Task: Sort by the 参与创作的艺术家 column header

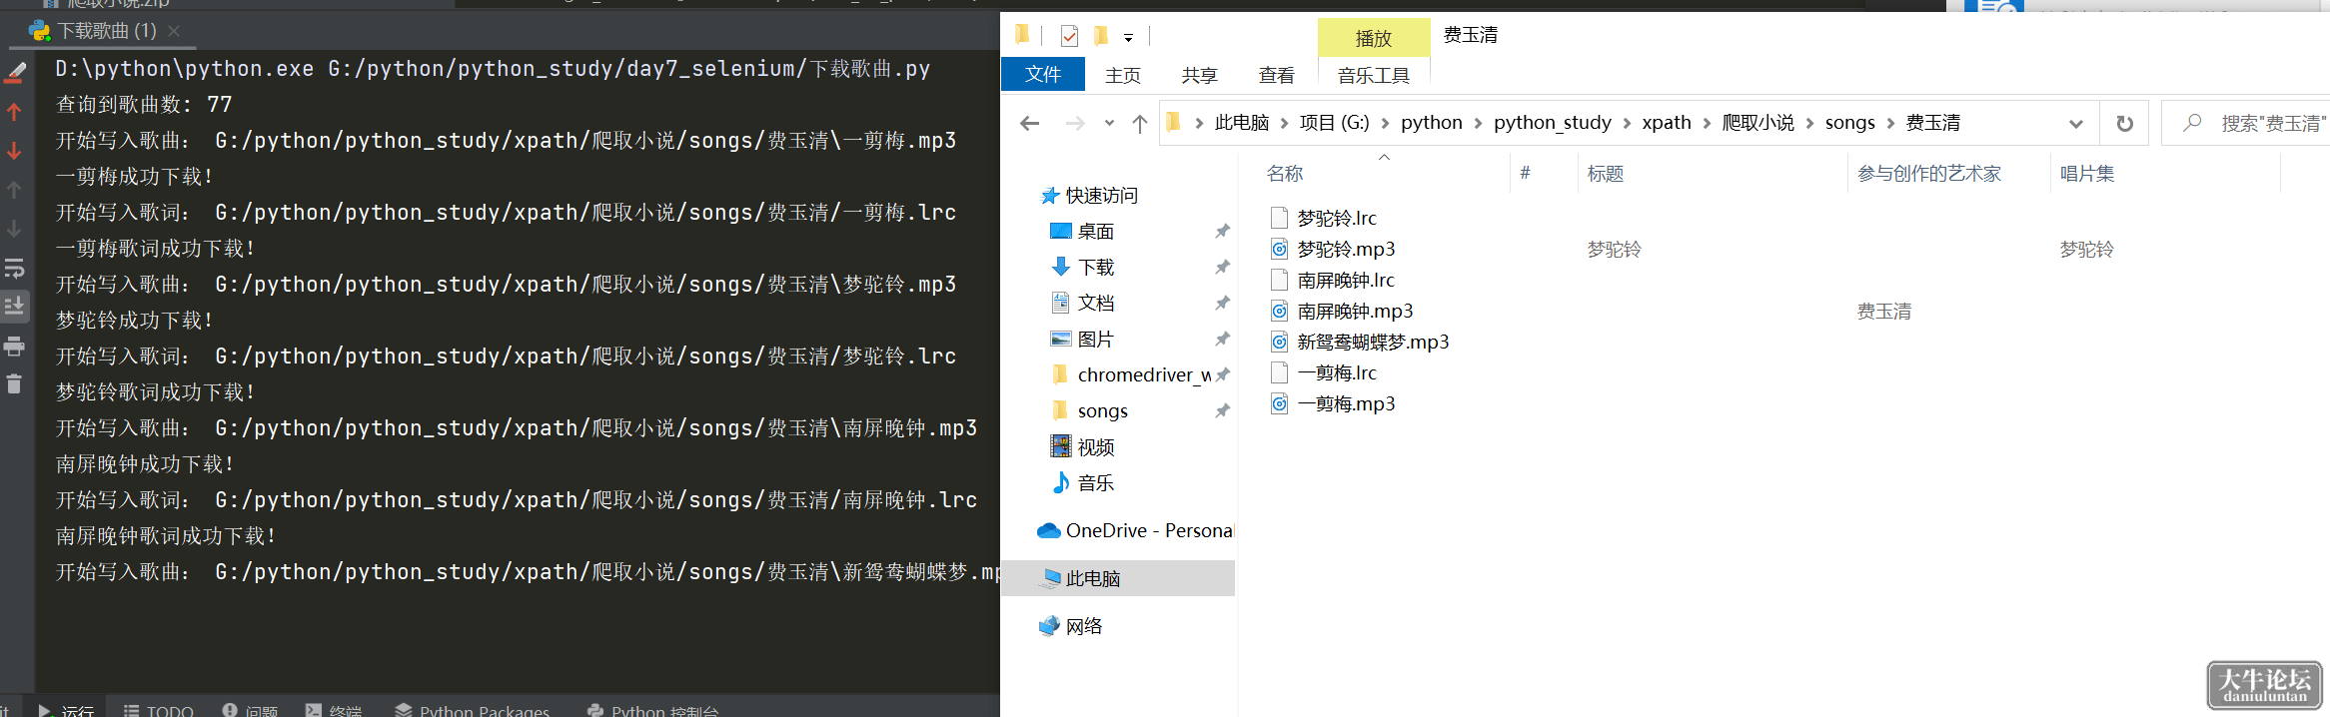Action: (1929, 174)
